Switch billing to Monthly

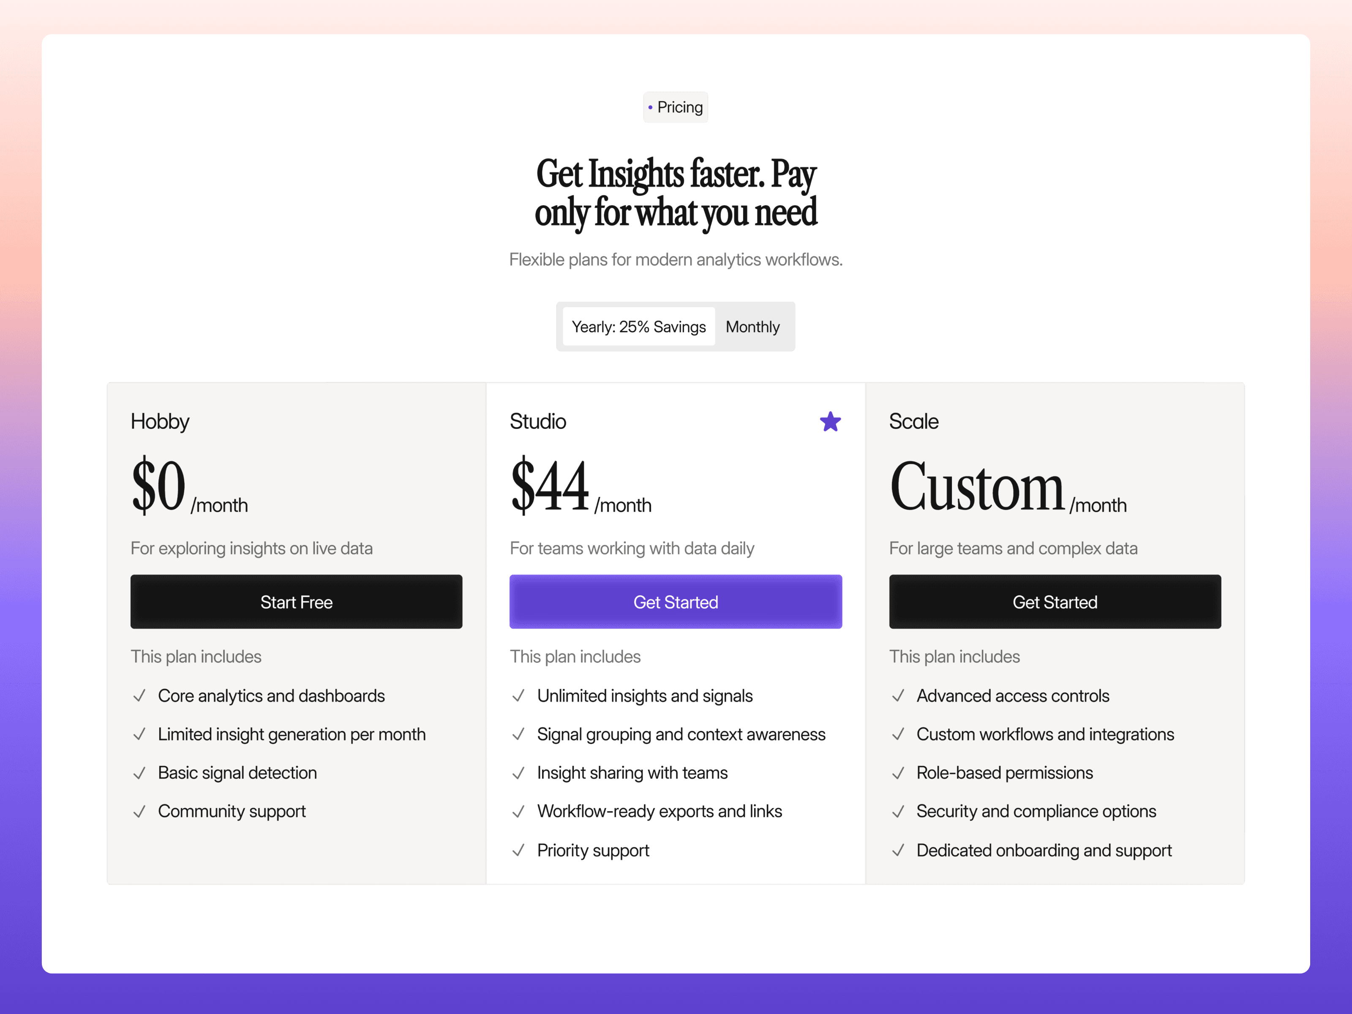coord(753,327)
